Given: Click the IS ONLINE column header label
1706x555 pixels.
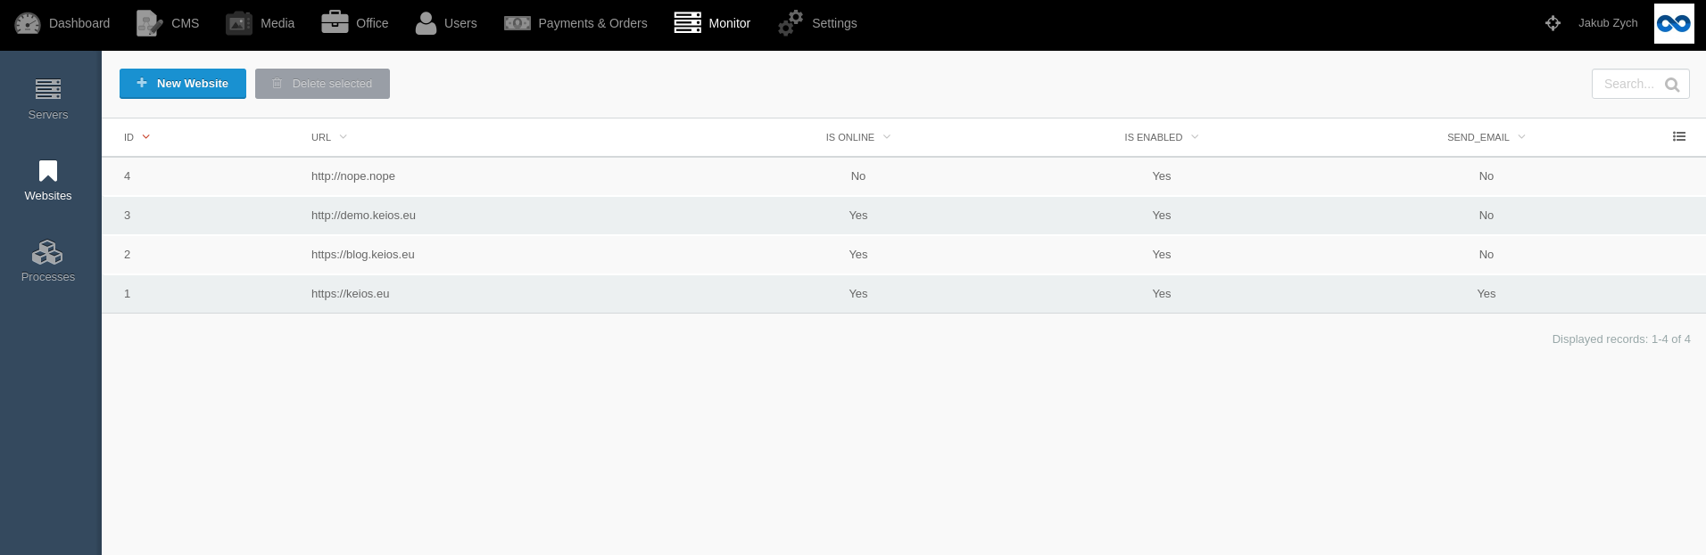Looking at the screenshot, I should [x=850, y=137].
